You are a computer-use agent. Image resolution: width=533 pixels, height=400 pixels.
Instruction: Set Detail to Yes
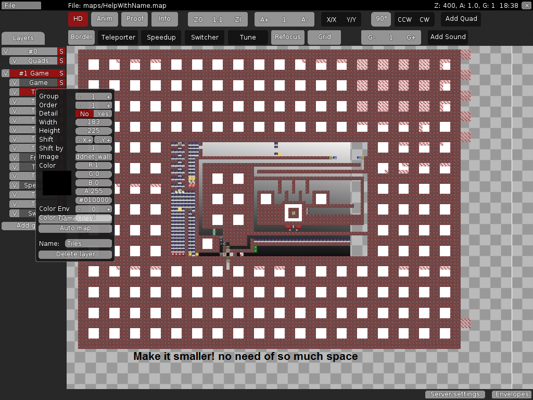tap(103, 114)
